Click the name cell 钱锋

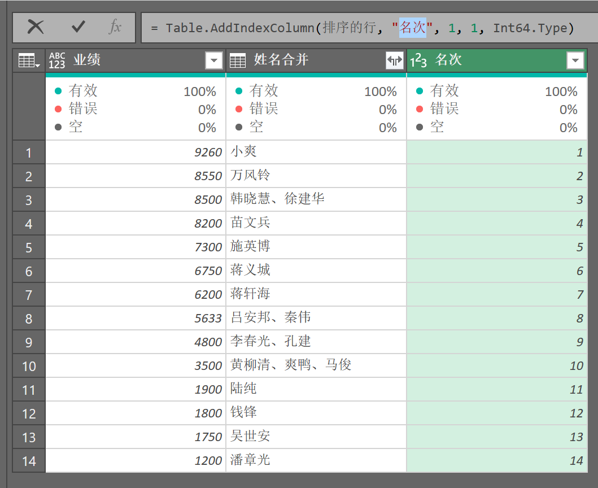pos(316,413)
